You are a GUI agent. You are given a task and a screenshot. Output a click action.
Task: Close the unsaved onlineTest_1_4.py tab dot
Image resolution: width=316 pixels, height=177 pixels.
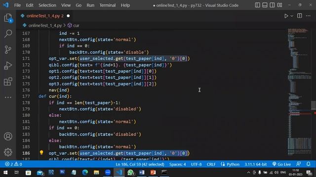click(x=68, y=16)
